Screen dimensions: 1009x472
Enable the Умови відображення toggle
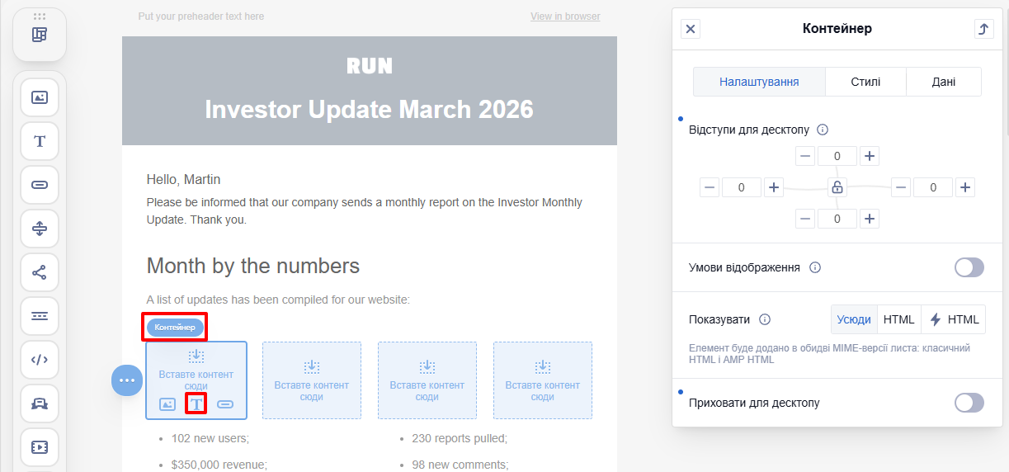coord(969,267)
